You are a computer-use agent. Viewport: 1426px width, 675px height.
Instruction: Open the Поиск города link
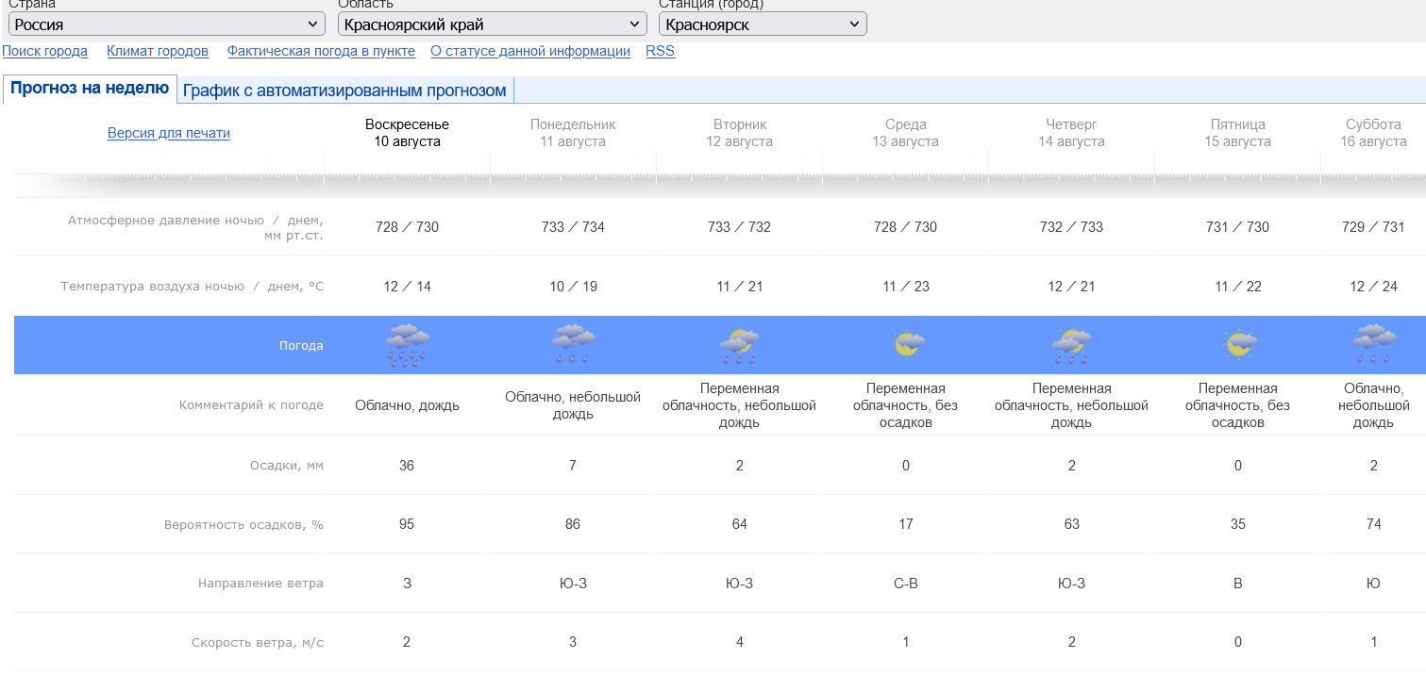point(45,51)
